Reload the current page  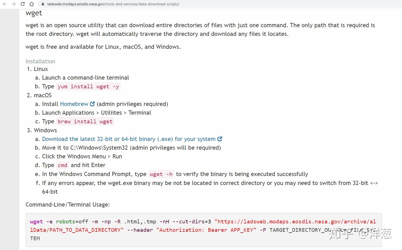pos(23,4)
